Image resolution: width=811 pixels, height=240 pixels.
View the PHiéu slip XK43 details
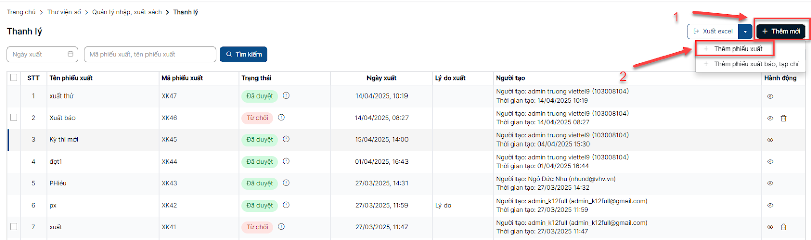point(770,183)
